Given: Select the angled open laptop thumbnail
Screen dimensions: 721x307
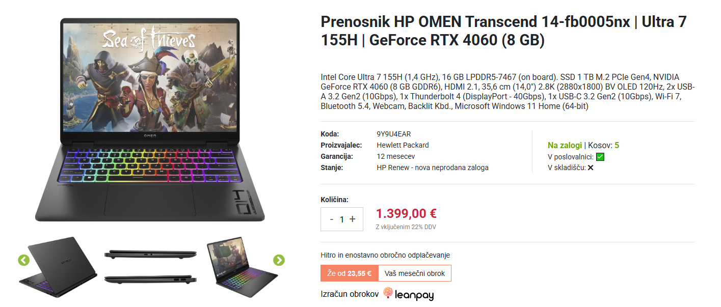Looking at the screenshot, I should coord(242,267).
